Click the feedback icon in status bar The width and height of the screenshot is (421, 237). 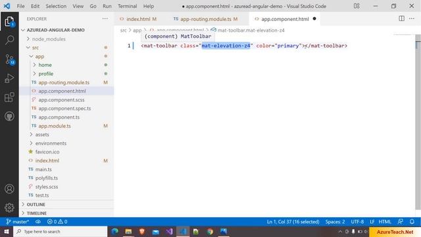click(x=400, y=222)
